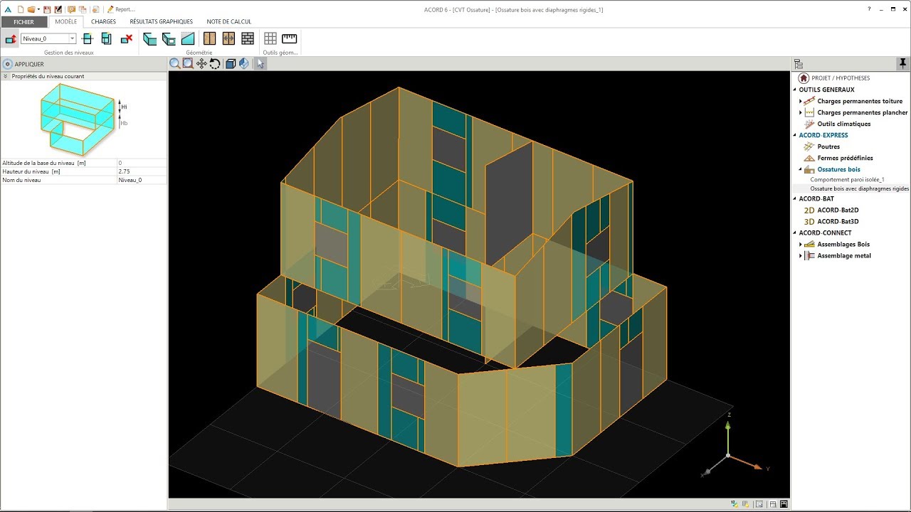Click the delete level red X icon
Screen dimensions: 911x512
pos(127,39)
